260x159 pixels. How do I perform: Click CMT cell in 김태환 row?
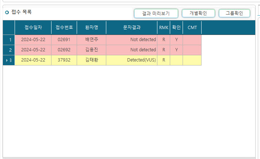tap(192, 60)
